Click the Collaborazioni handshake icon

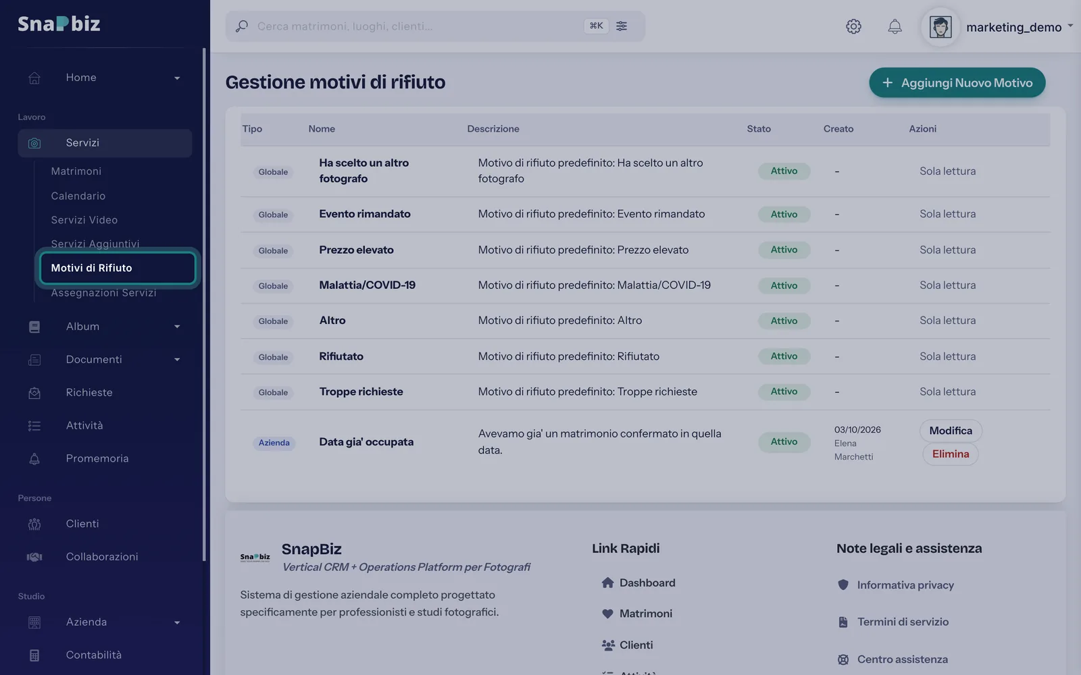[x=34, y=557]
